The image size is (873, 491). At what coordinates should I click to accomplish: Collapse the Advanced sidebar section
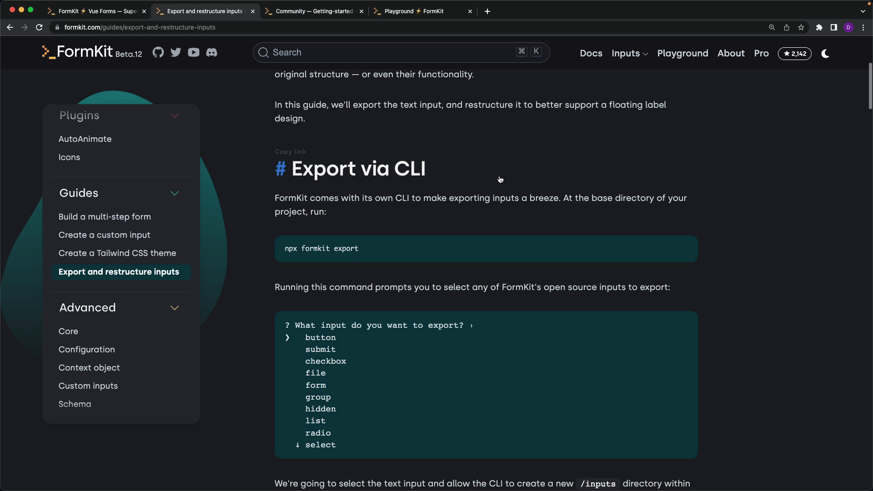175,308
